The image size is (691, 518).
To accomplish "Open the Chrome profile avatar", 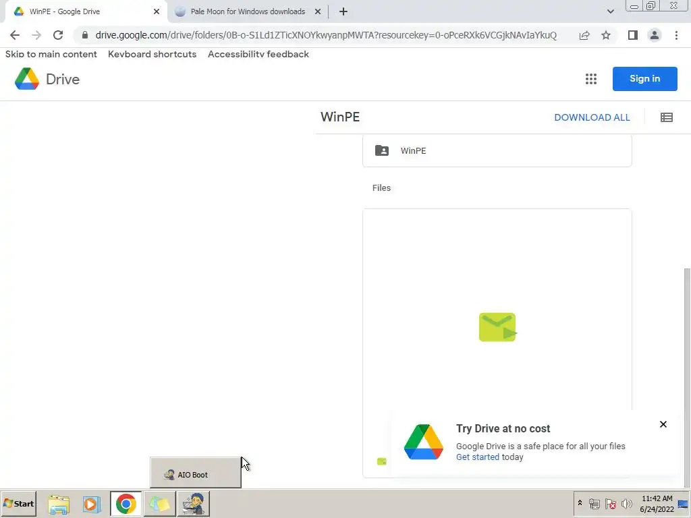I will point(655,35).
